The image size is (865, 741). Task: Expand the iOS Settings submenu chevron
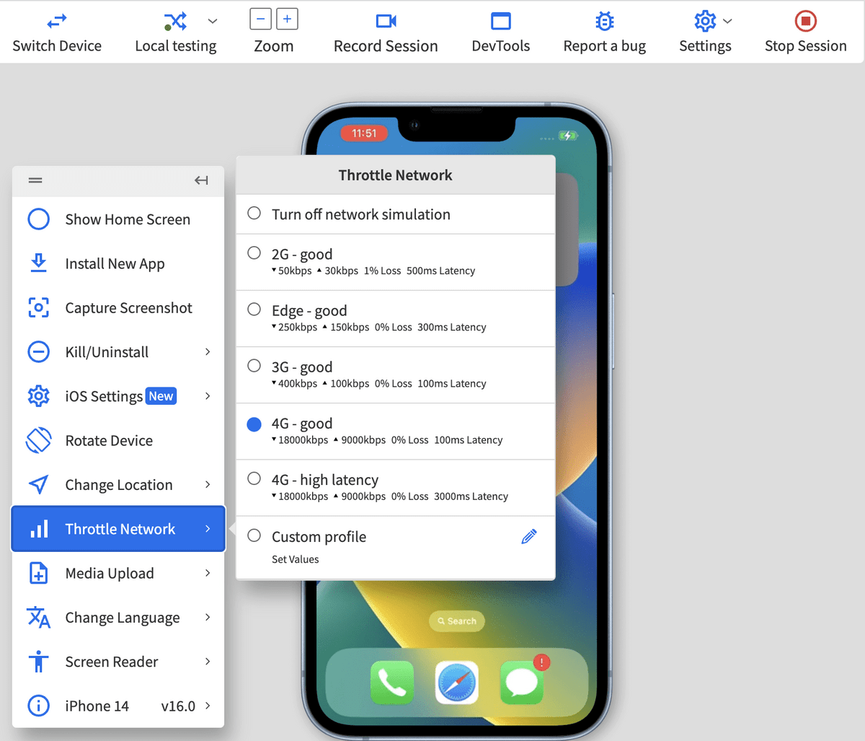click(x=208, y=396)
